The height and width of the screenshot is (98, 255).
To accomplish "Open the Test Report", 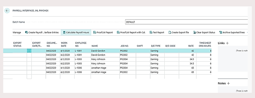I will click(x=157, y=32).
